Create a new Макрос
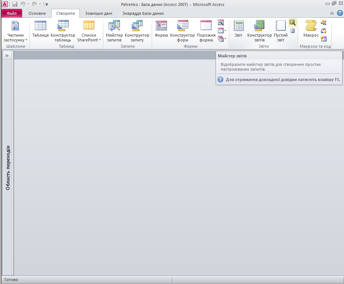 click(311, 29)
